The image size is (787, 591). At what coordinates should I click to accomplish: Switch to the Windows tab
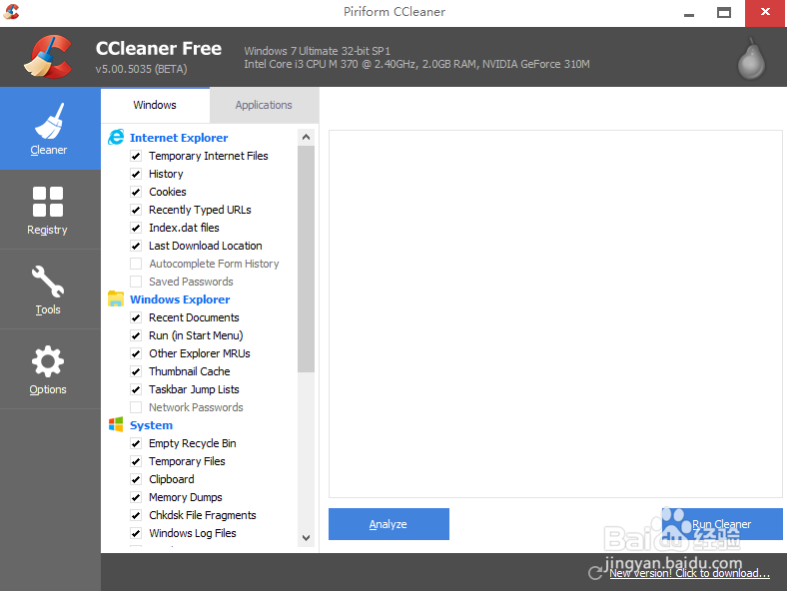155,105
